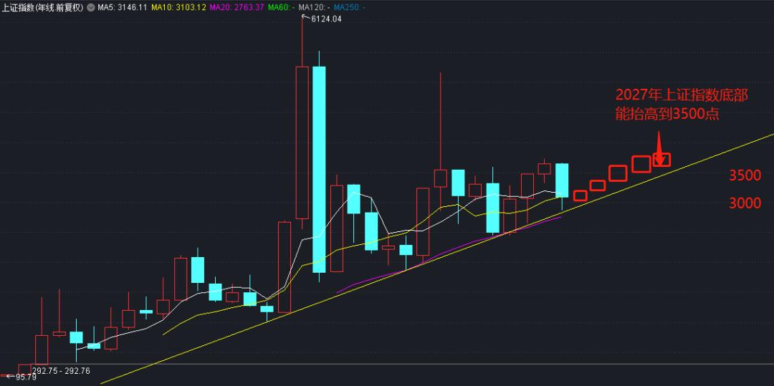
Task: Select the MA10: 3103.12 indicator label
Action: (178, 7)
